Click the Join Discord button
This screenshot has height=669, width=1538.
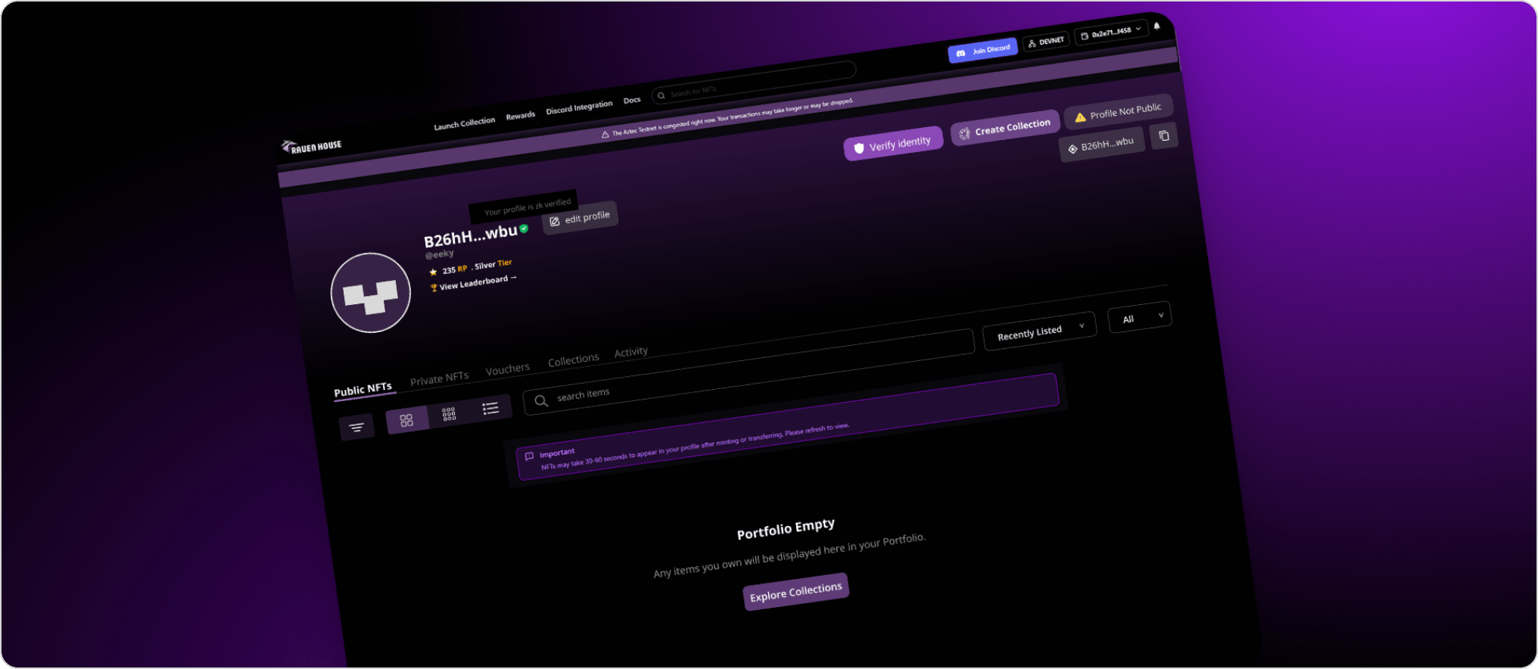pos(982,51)
